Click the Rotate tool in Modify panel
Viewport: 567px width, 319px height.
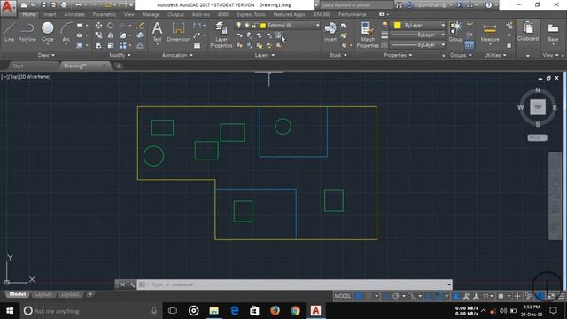(110, 26)
